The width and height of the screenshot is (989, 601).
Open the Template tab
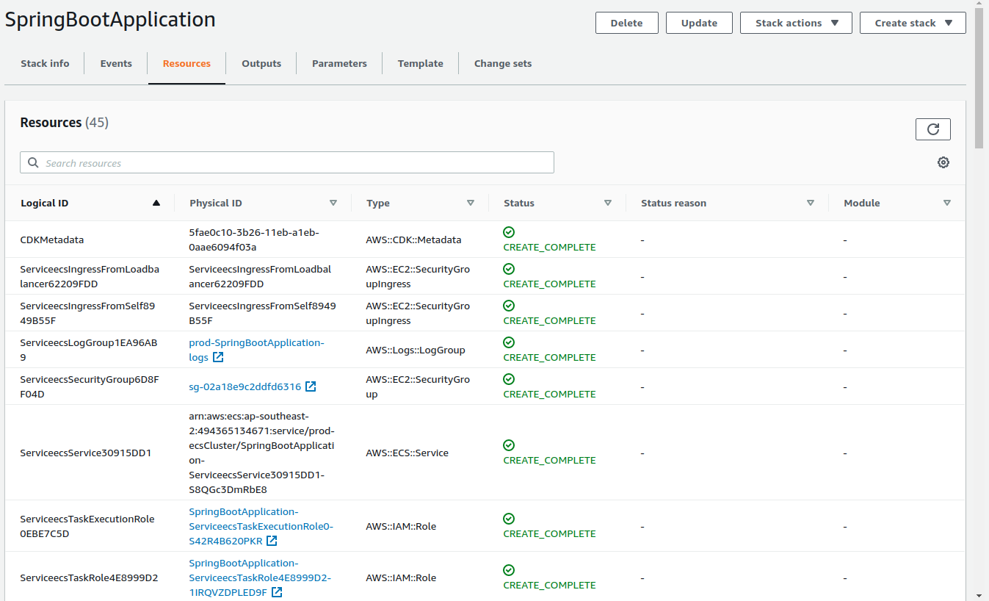[x=420, y=63]
